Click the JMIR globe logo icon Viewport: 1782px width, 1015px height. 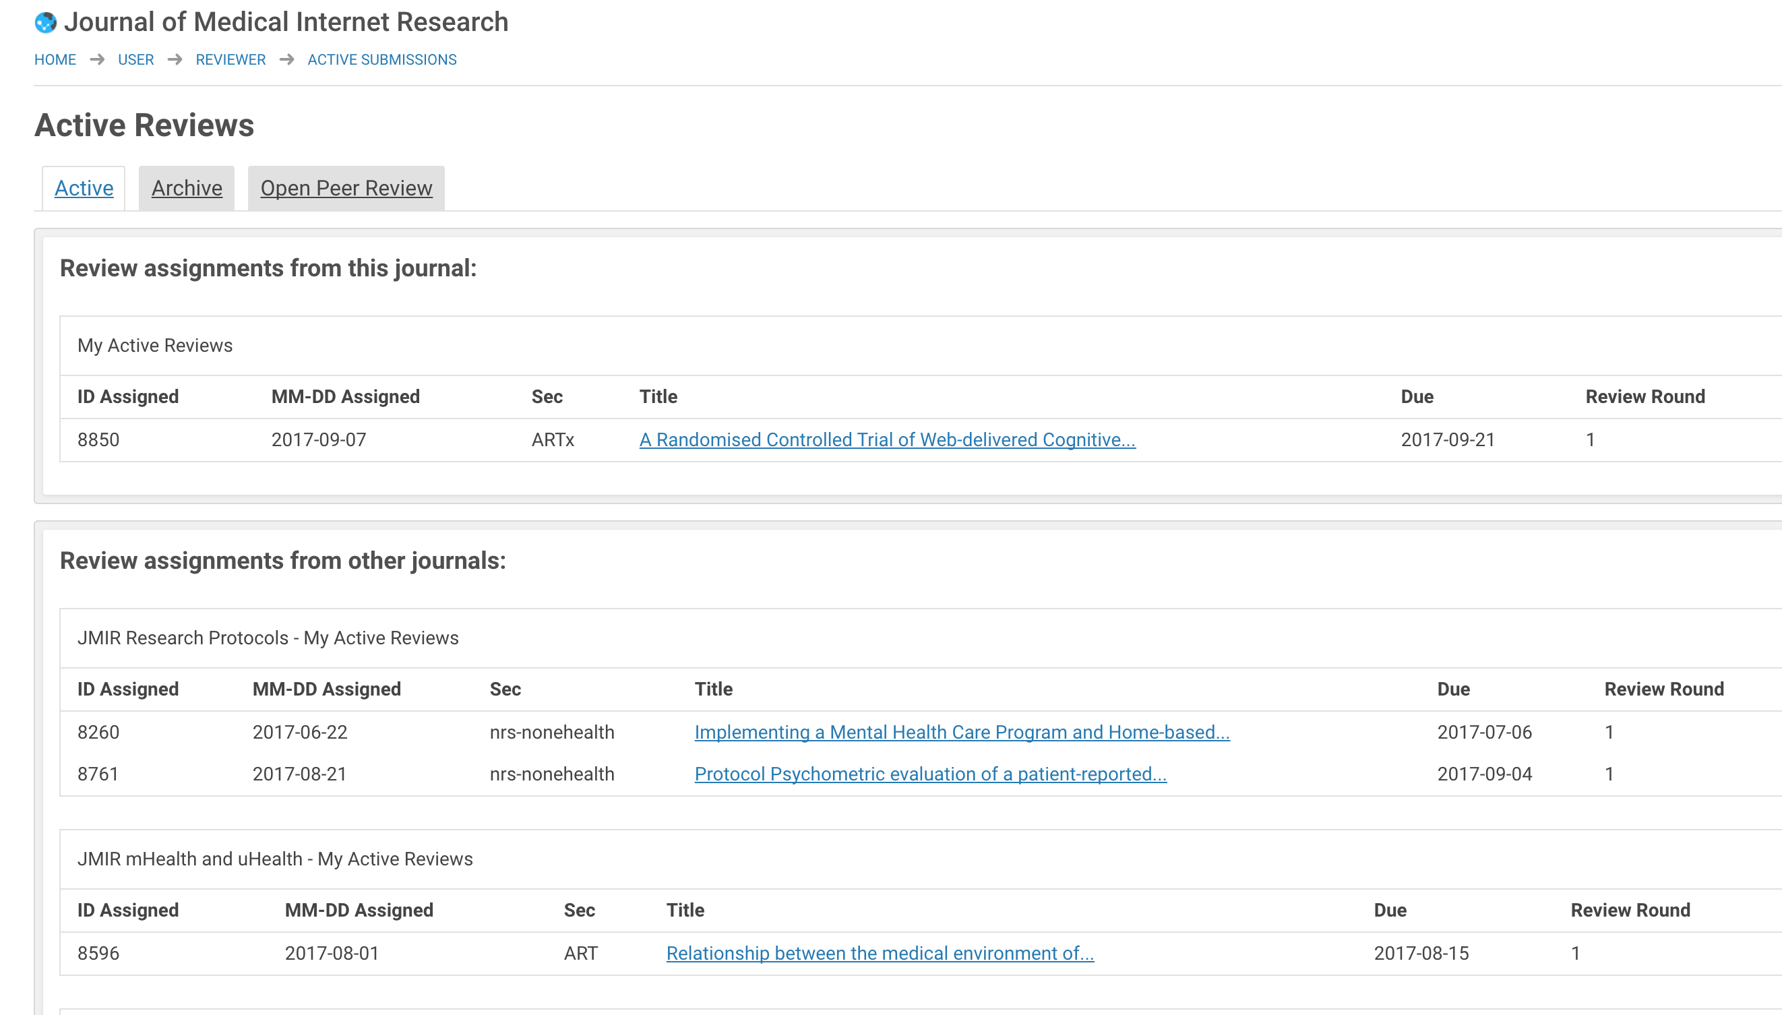coord(45,23)
